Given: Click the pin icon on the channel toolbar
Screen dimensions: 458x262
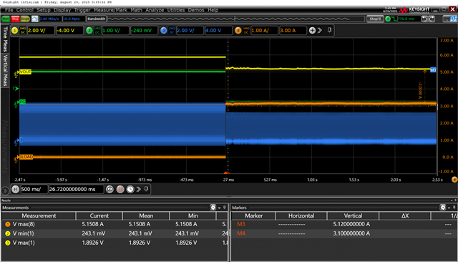Looking at the screenshot, I should point(329,30).
